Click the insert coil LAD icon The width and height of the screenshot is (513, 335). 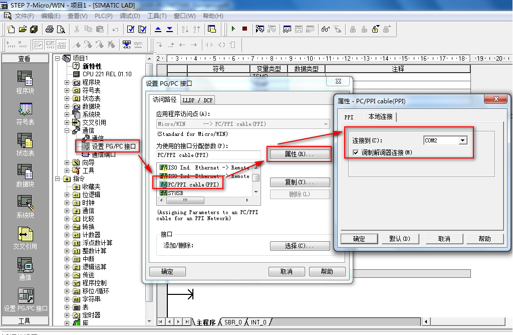coord(221,45)
